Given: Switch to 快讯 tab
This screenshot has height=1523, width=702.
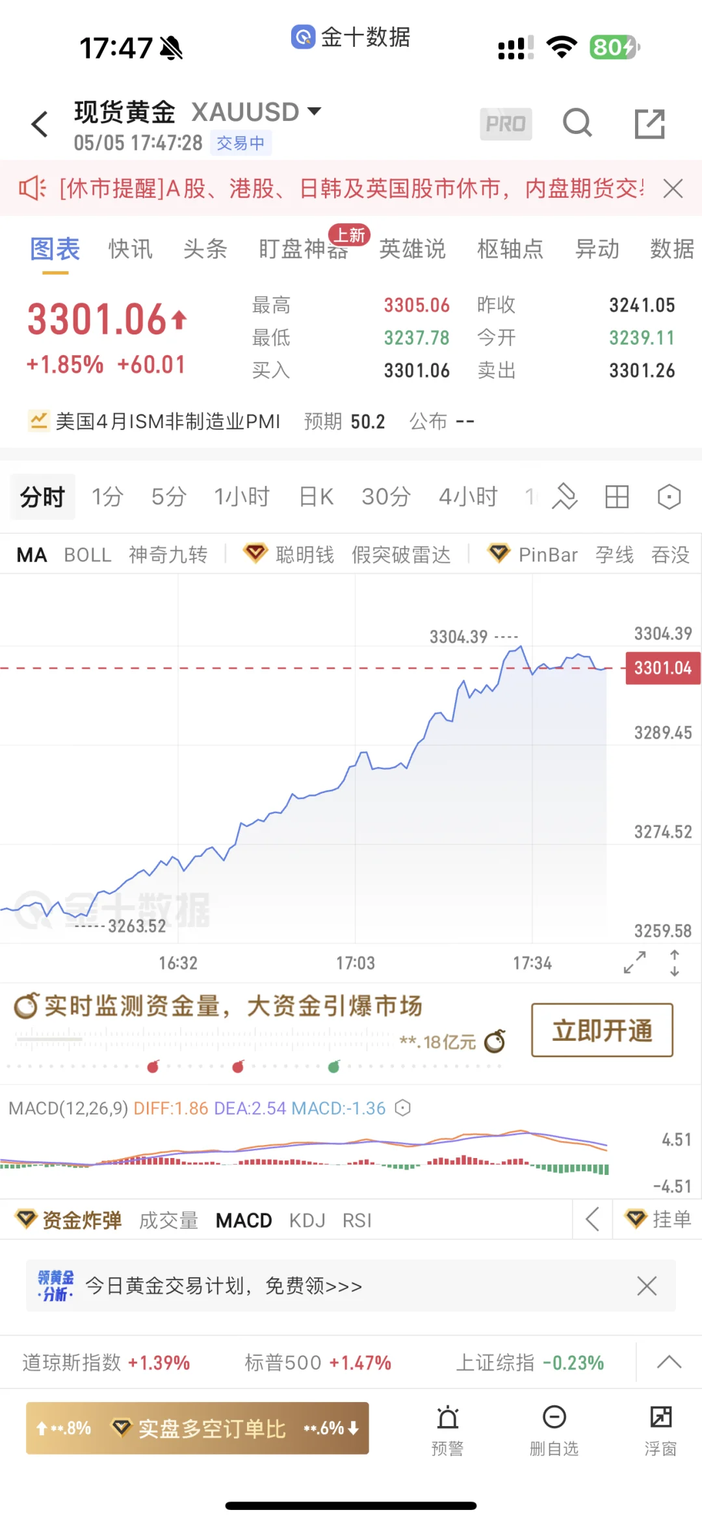Looking at the screenshot, I should coord(131,249).
